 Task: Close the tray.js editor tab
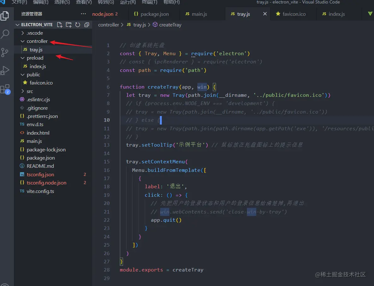(265, 14)
